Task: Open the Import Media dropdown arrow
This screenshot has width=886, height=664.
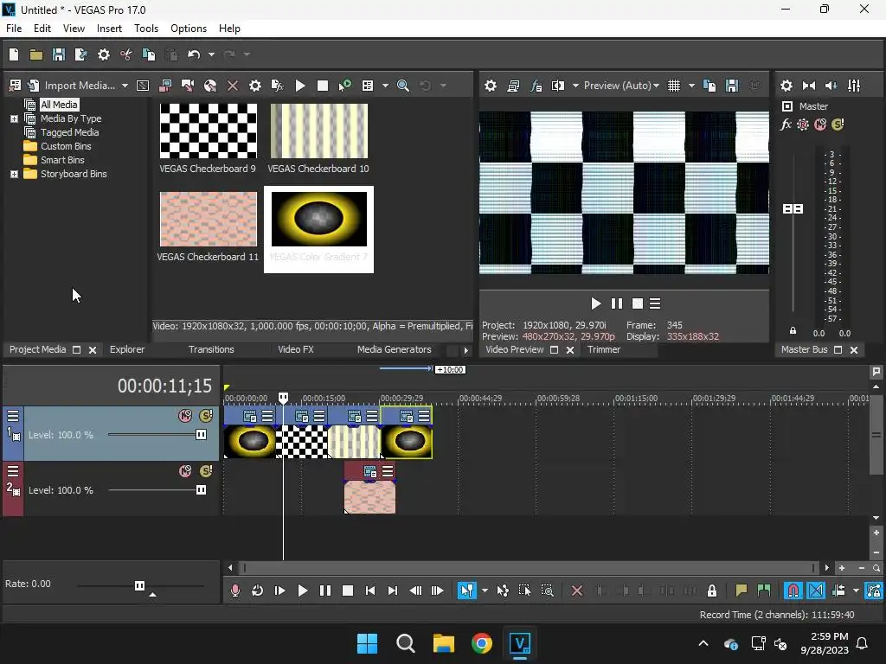Action: point(125,86)
